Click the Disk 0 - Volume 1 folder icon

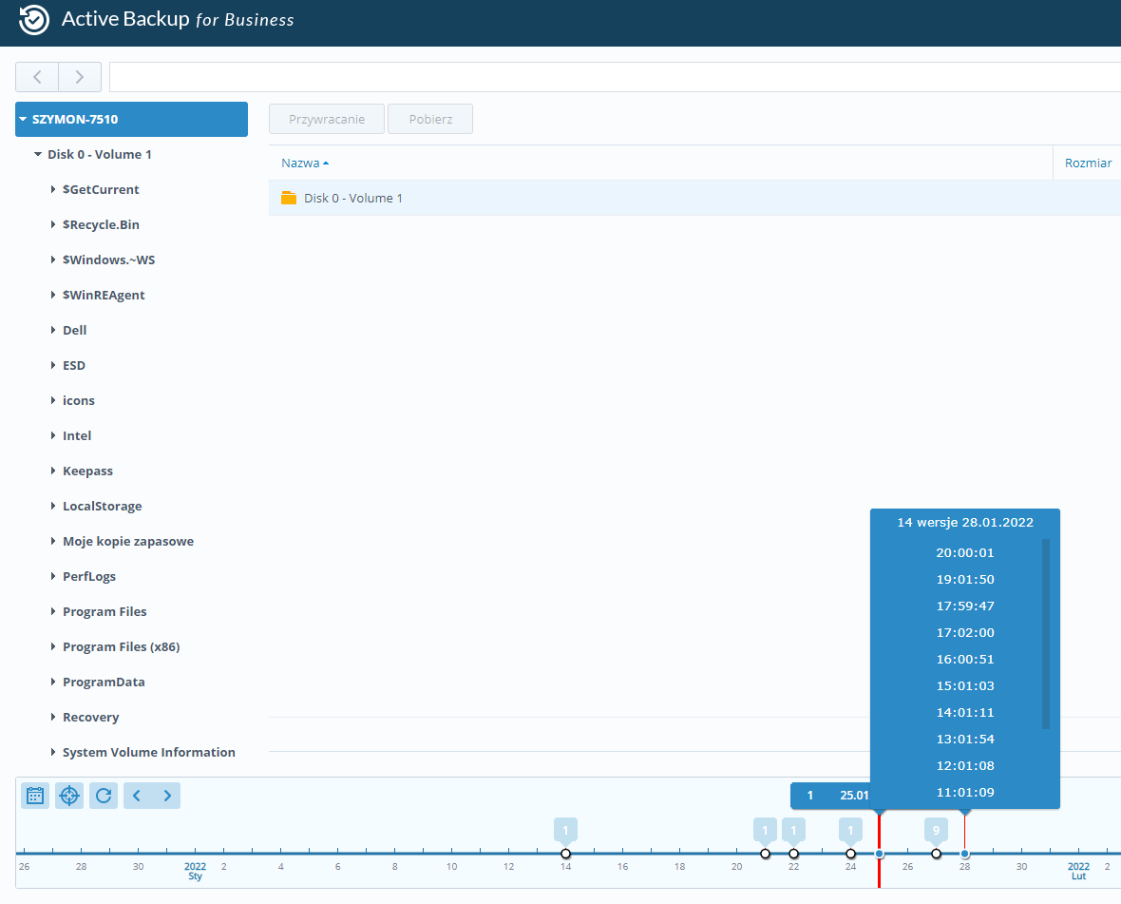(x=289, y=198)
